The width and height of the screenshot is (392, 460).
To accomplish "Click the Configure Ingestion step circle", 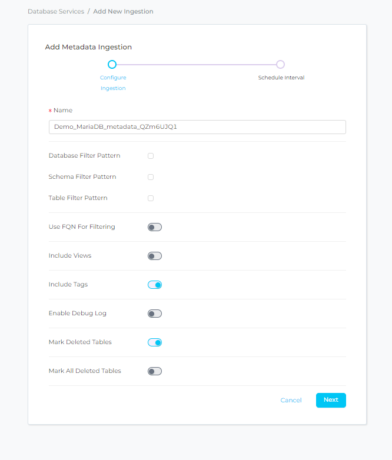I will coord(112,65).
